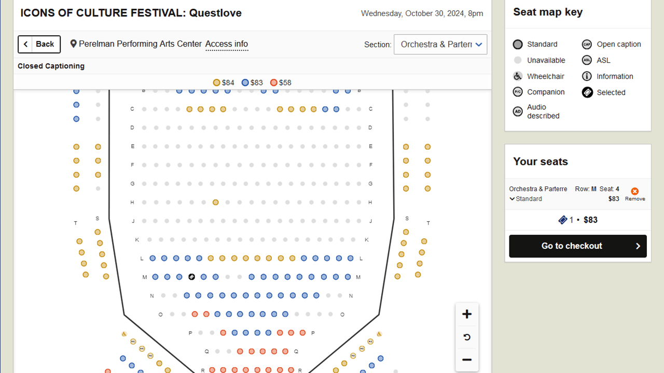
Task: Click the Information icon in map key
Action: (587, 76)
